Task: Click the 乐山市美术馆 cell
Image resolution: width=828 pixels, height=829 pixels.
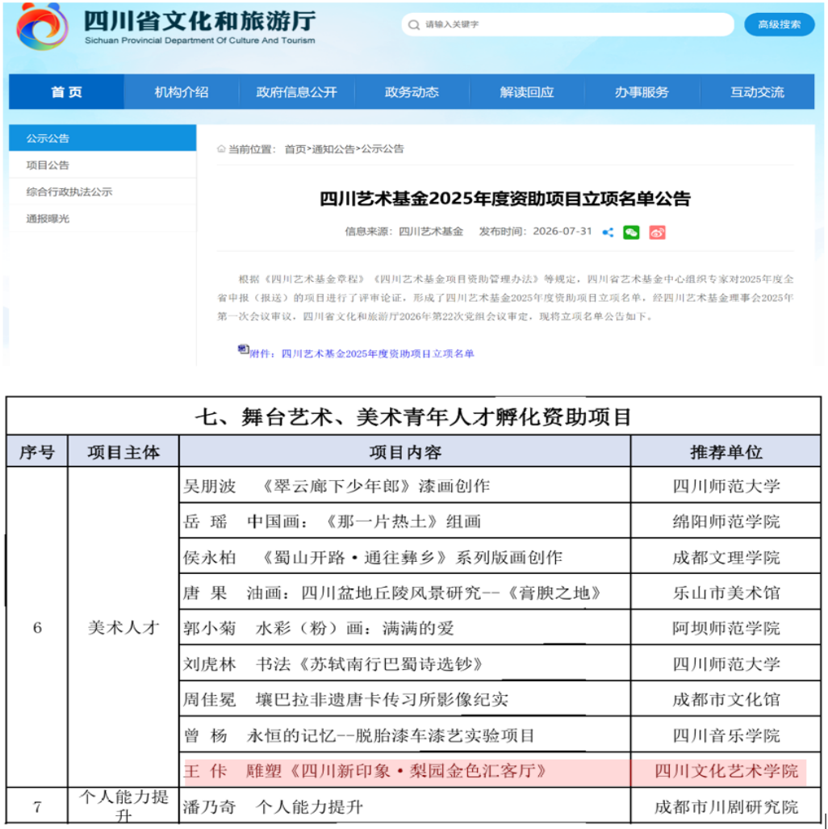Action: tap(726, 592)
